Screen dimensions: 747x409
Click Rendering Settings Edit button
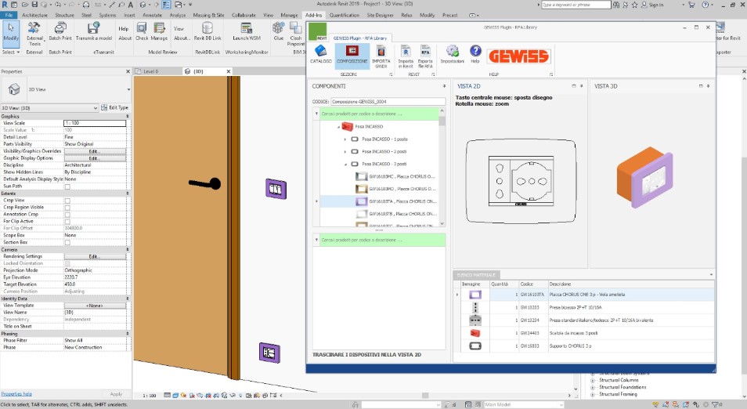click(x=95, y=256)
